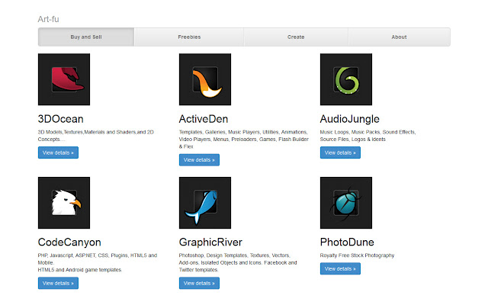Click the 'Photoshop, Design Templates' description
This screenshot has width=488, height=305.
(x=238, y=262)
